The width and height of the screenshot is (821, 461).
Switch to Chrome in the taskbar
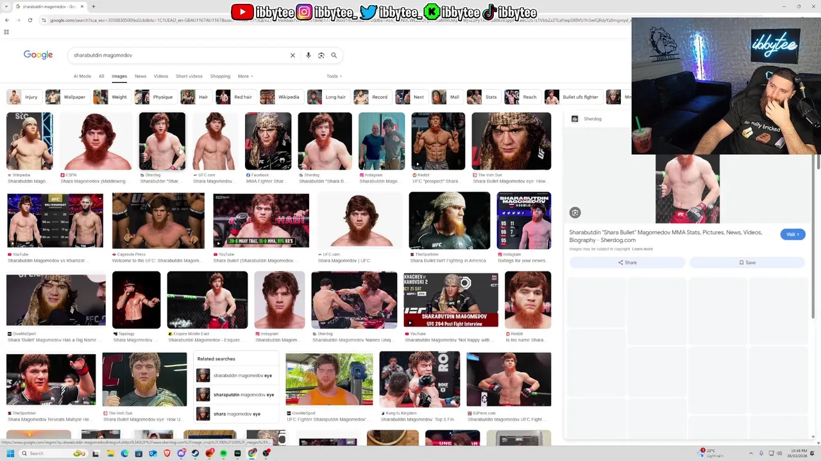pos(252,453)
